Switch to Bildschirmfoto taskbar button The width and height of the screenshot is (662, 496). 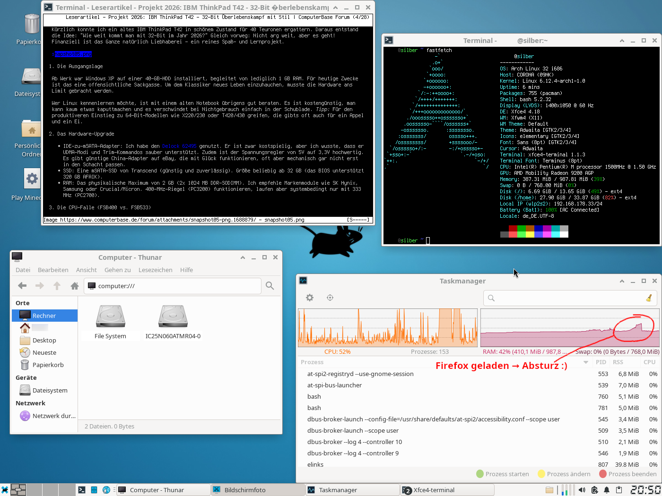tap(258, 490)
